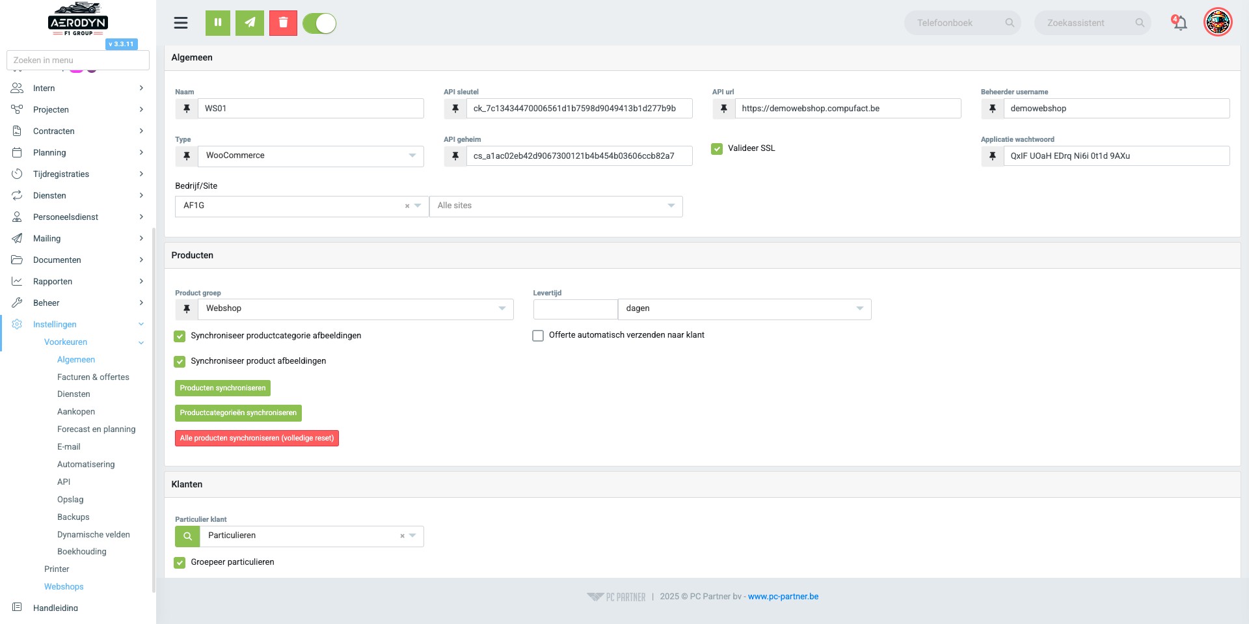Click the paper plane send button

(250, 23)
